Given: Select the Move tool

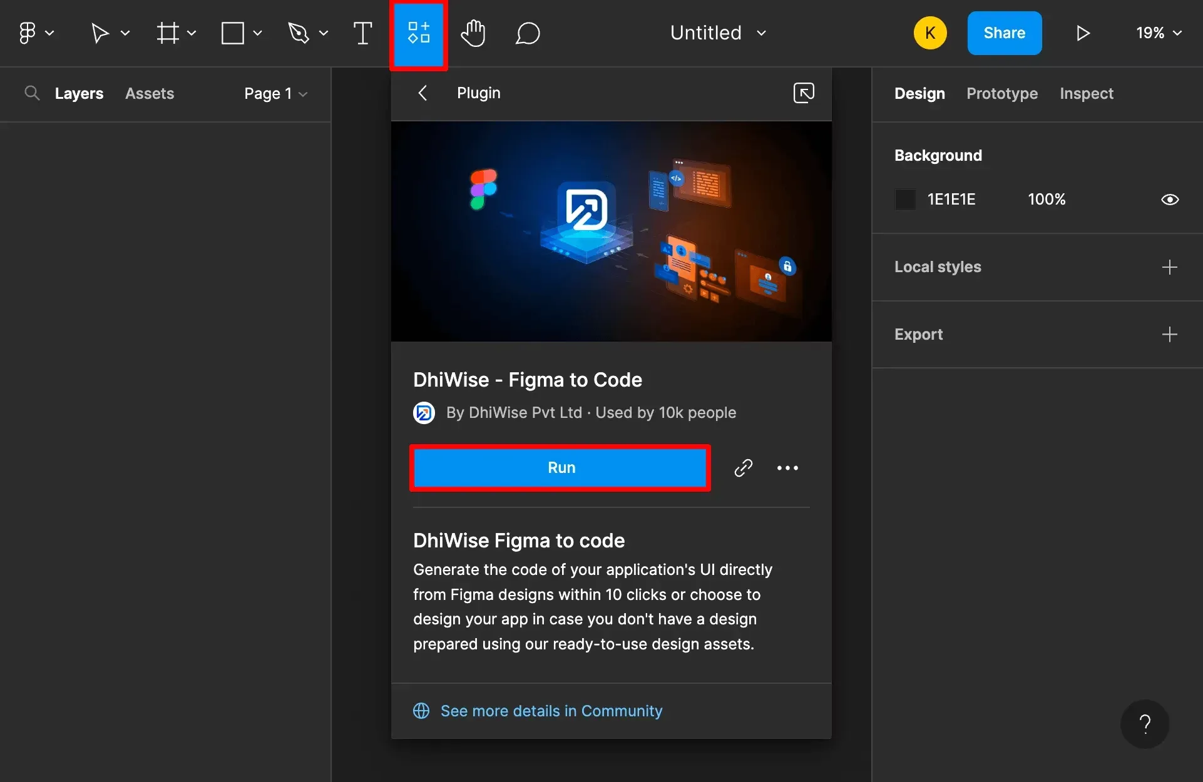Looking at the screenshot, I should click(x=100, y=33).
